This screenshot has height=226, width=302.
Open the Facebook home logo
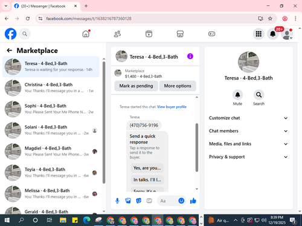(10, 34)
